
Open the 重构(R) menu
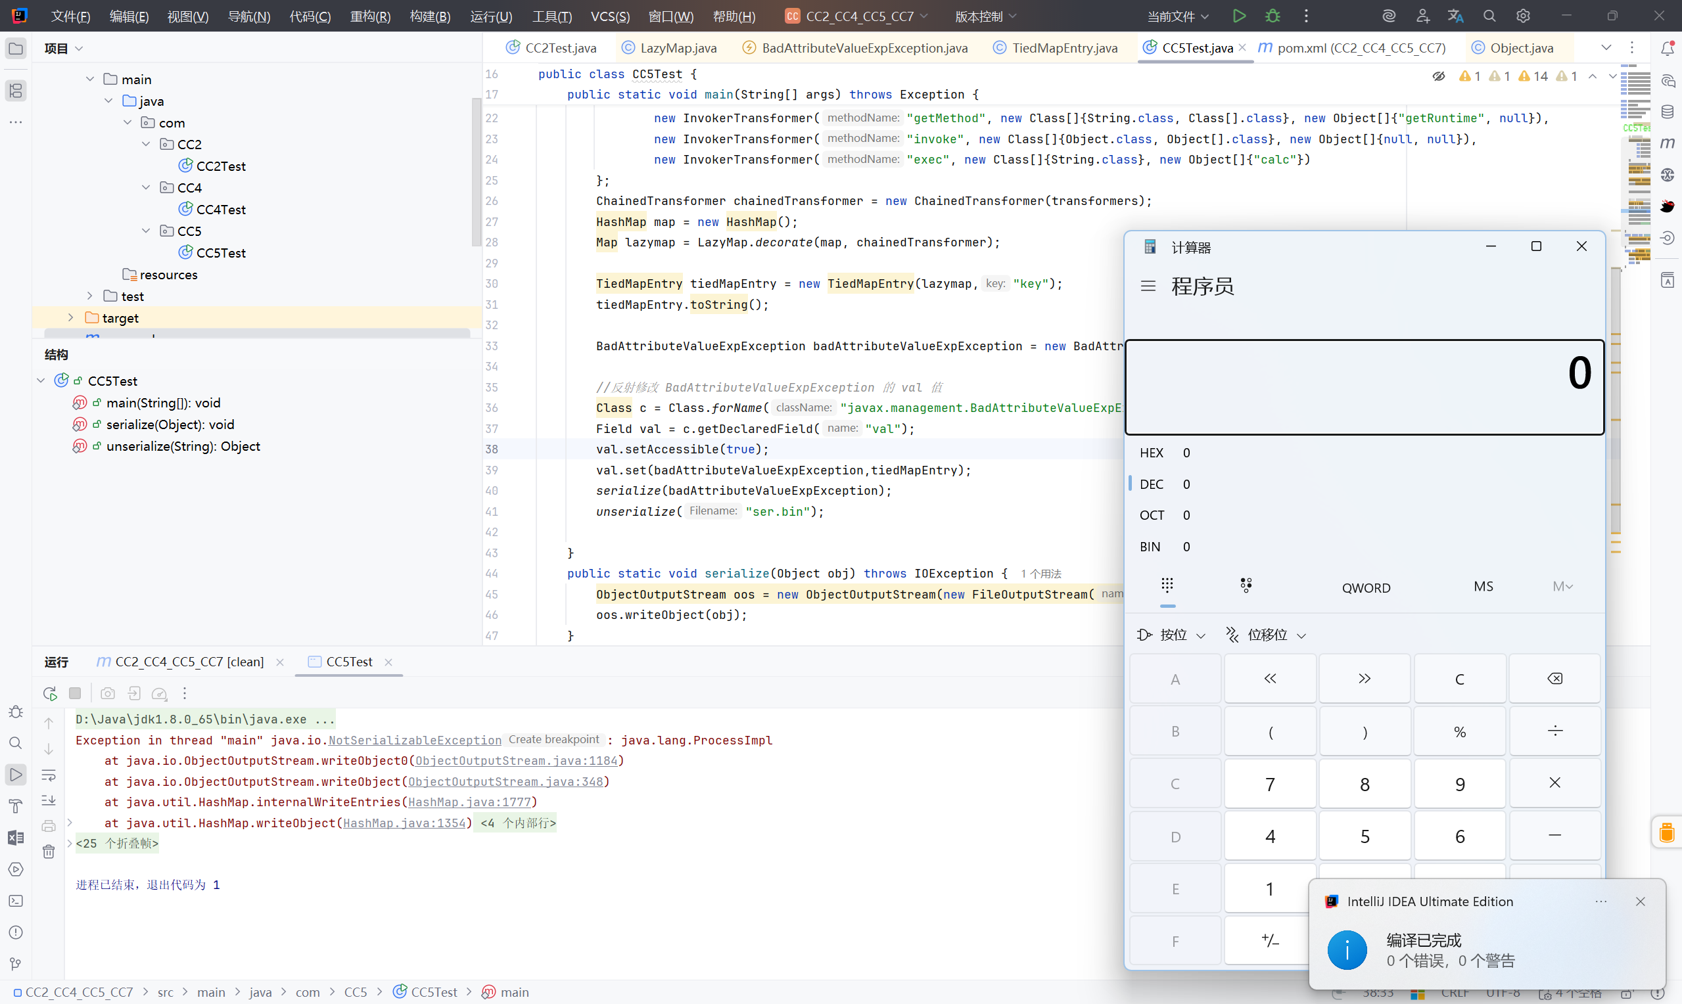click(x=370, y=16)
